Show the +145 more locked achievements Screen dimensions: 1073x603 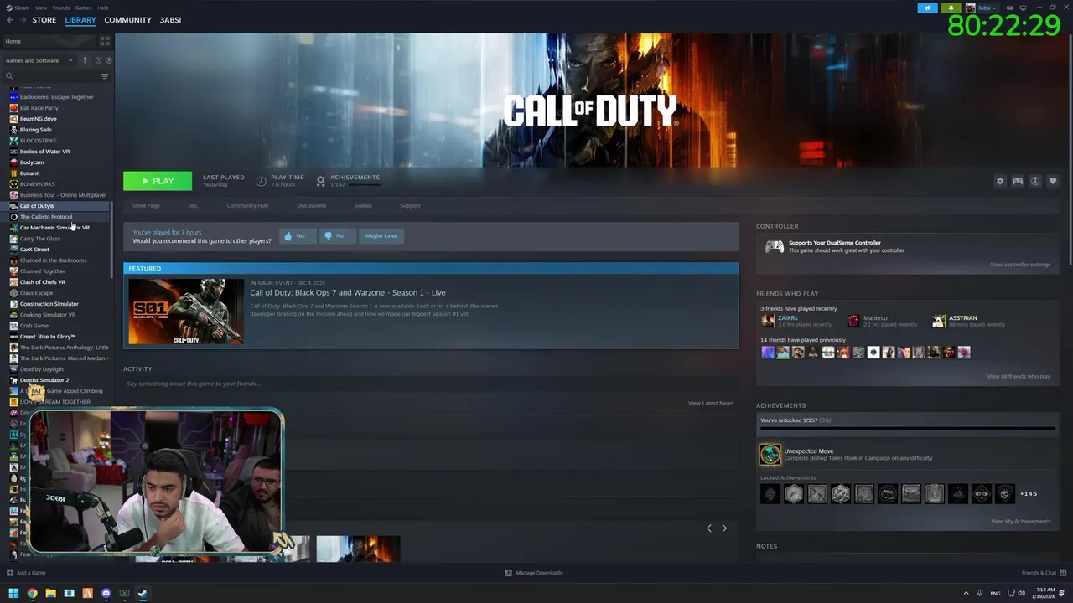click(1028, 493)
